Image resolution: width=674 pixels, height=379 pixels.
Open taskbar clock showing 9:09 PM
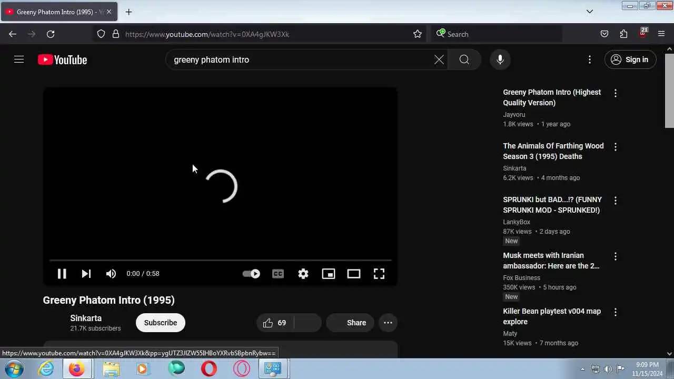coord(647,368)
